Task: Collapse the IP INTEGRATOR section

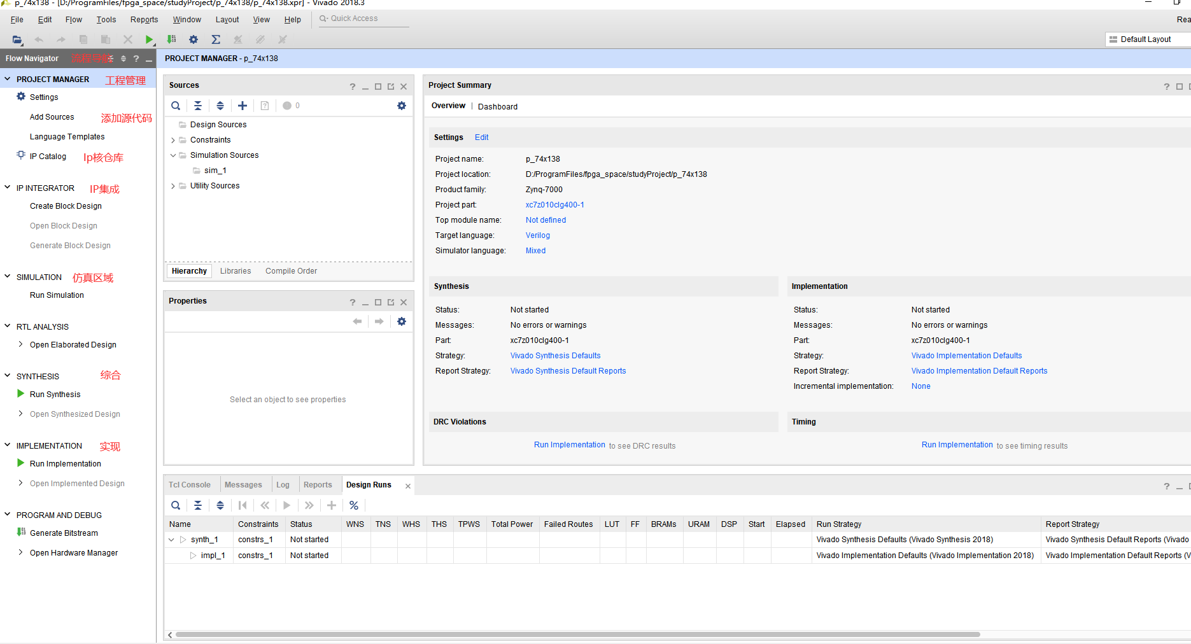Action: [x=8, y=188]
